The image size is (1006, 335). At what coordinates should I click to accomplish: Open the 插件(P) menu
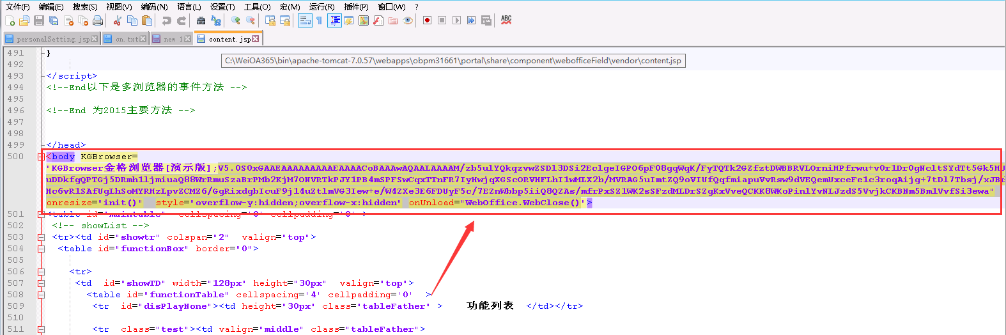coord(356,6)
